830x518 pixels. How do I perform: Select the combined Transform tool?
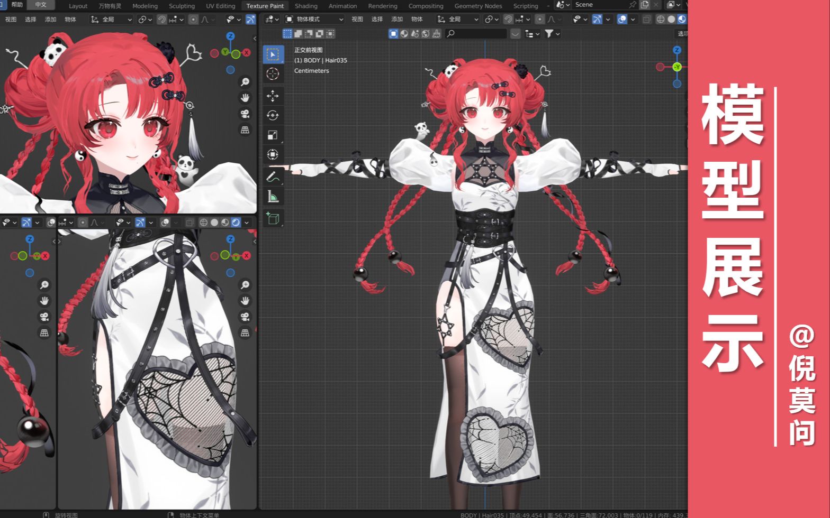[x=273, y=155]
